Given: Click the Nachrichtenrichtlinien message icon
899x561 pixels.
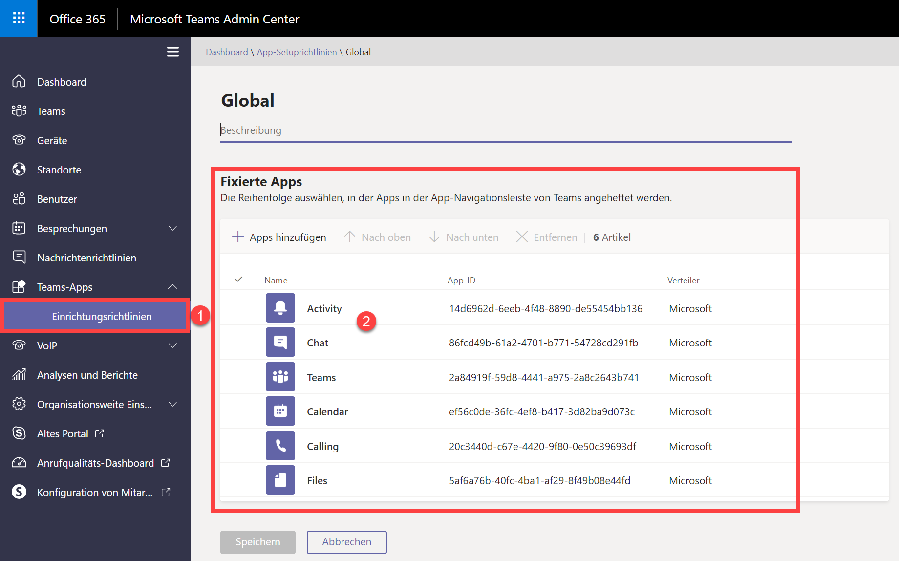Looking at the screenshot, I should click(19, 258).
